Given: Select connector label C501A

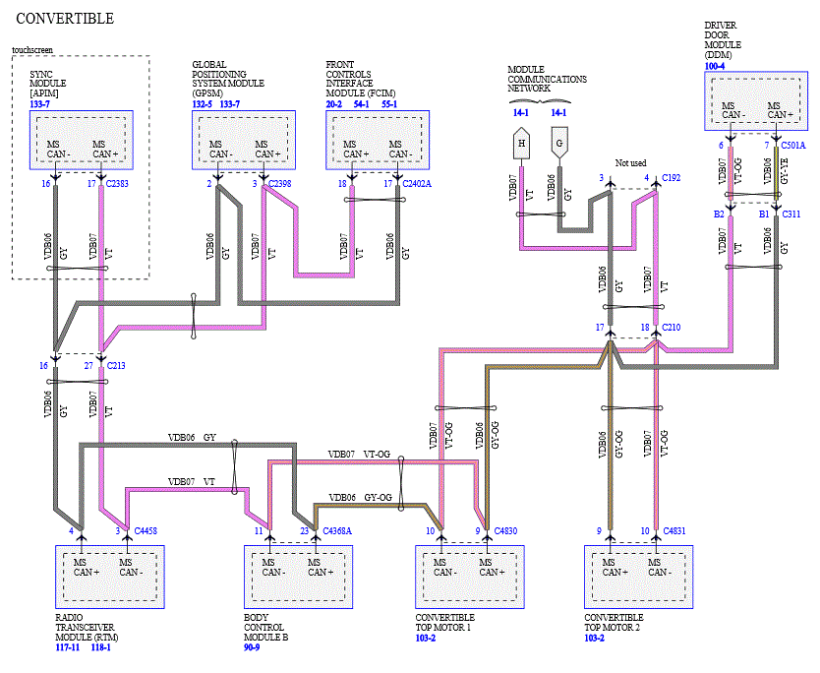Looking at the screenshot, I should coord(793,145).
